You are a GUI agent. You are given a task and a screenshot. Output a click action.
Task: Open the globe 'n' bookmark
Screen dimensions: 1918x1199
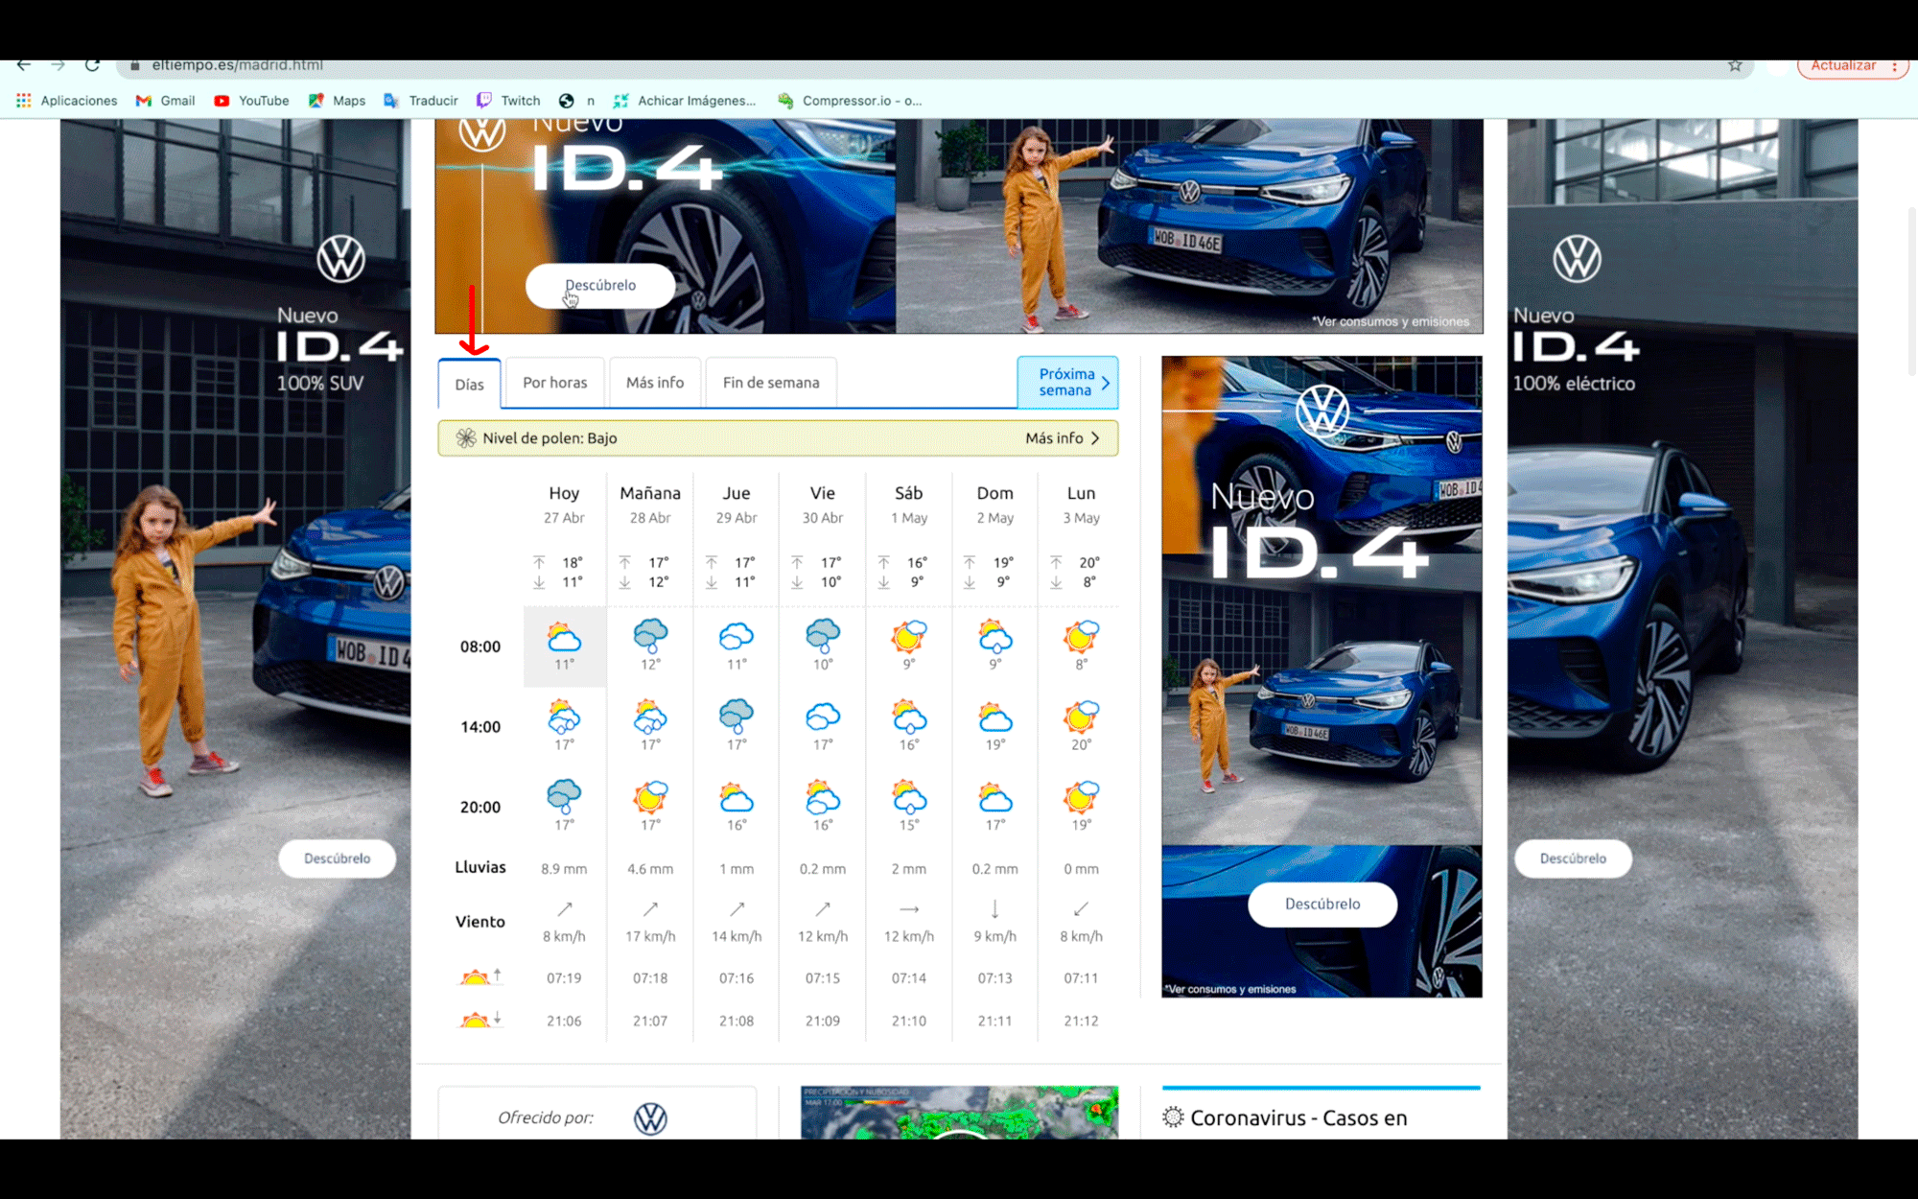(x=576, y=101)
